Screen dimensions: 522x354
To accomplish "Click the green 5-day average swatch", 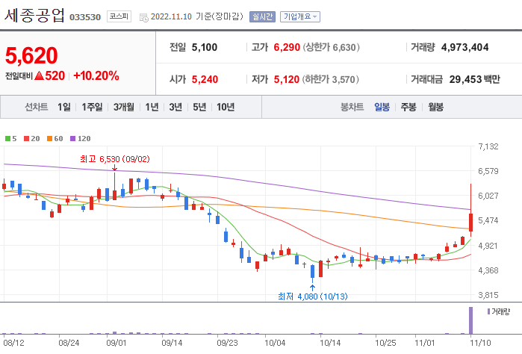I will pos(7,138).
